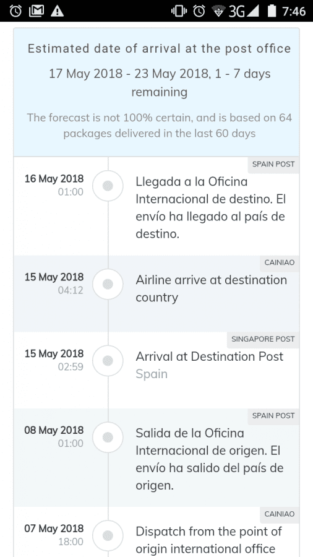The height and width of the screenshot is (557, 313).
Task: Tap the vibrate mode status icon
Action: (x=179, y=11)
